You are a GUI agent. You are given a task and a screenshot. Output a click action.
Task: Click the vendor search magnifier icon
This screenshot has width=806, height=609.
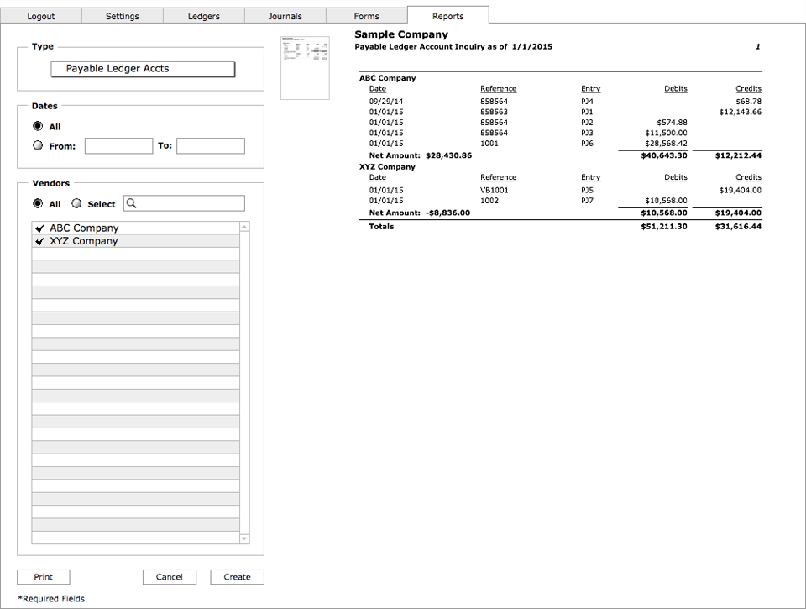pyautogui.click(x=132, y=203)
